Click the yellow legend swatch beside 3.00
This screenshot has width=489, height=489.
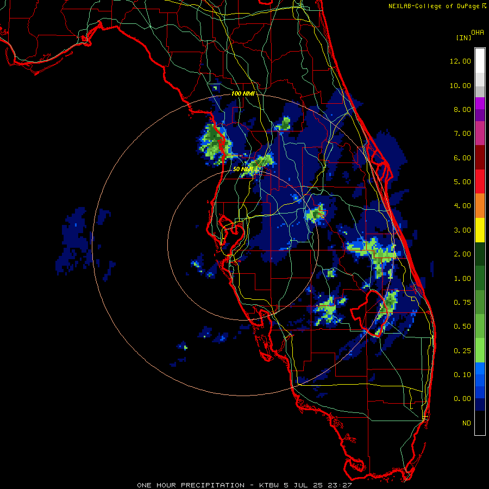(480, 230)
